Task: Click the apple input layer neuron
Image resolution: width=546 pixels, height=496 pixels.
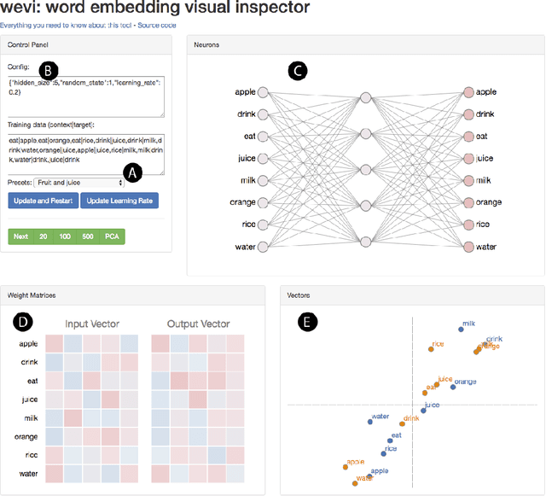Action: (x=263, y=91)
